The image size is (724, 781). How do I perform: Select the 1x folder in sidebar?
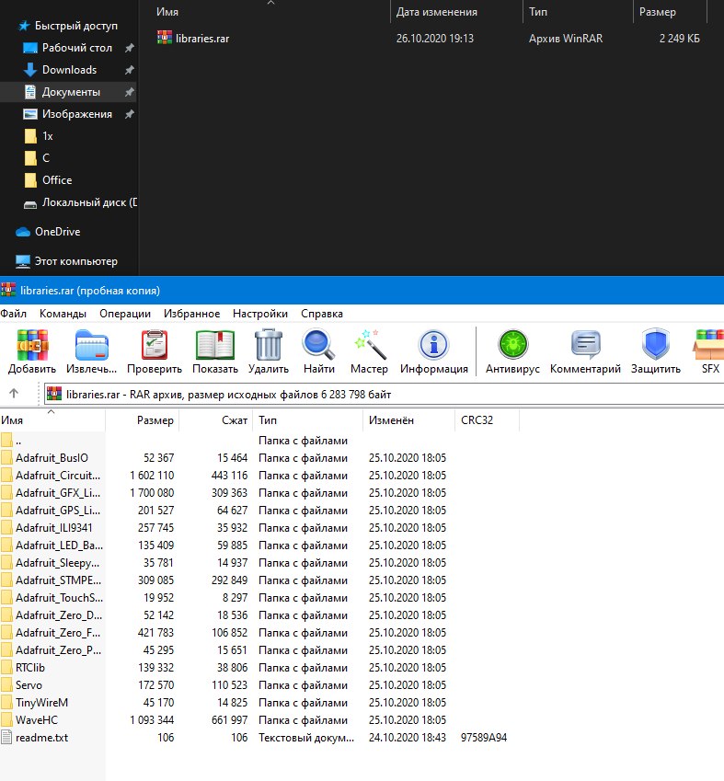(x=68, y=136)
